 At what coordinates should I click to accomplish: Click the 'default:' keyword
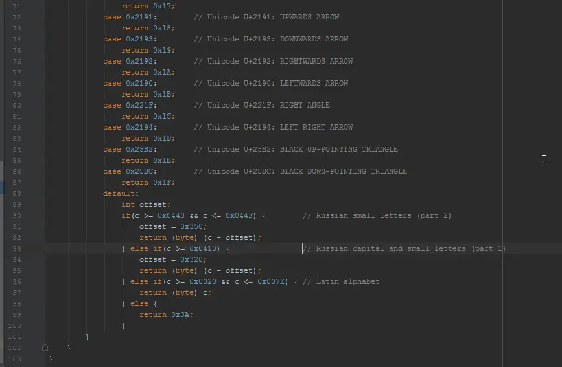(121, 193)
